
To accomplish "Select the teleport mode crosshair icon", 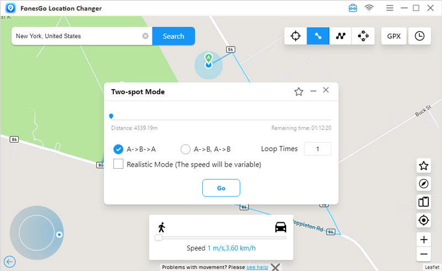I will [x=296, y=36].
